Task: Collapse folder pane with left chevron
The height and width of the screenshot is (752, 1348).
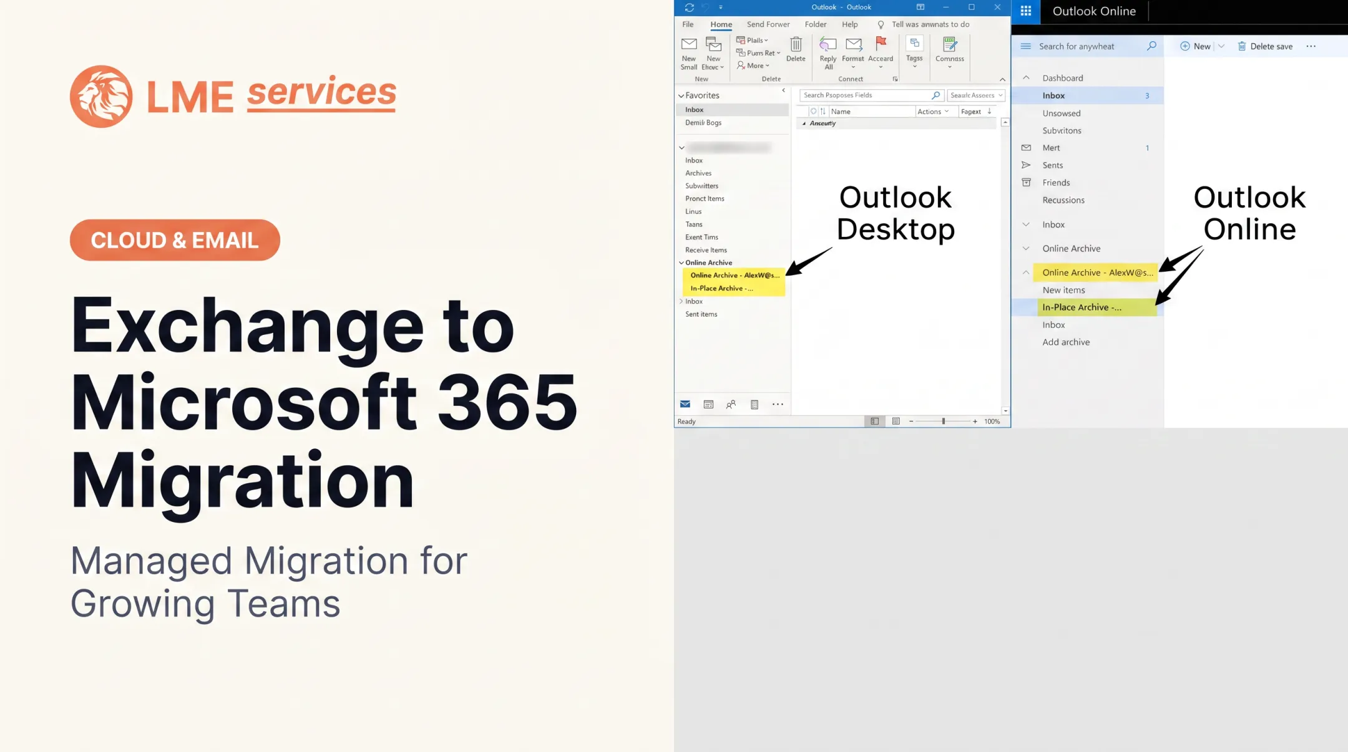Action: click(x=783, y=91)
